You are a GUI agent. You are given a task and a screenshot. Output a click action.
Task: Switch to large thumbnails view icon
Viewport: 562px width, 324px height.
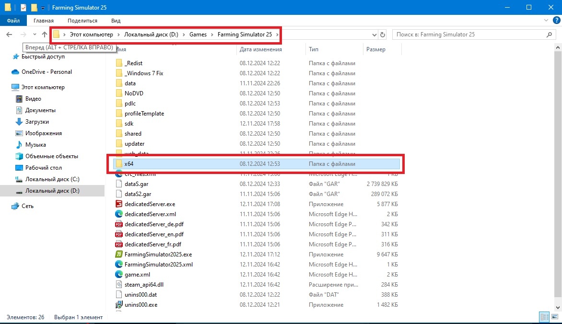(554, 317)
